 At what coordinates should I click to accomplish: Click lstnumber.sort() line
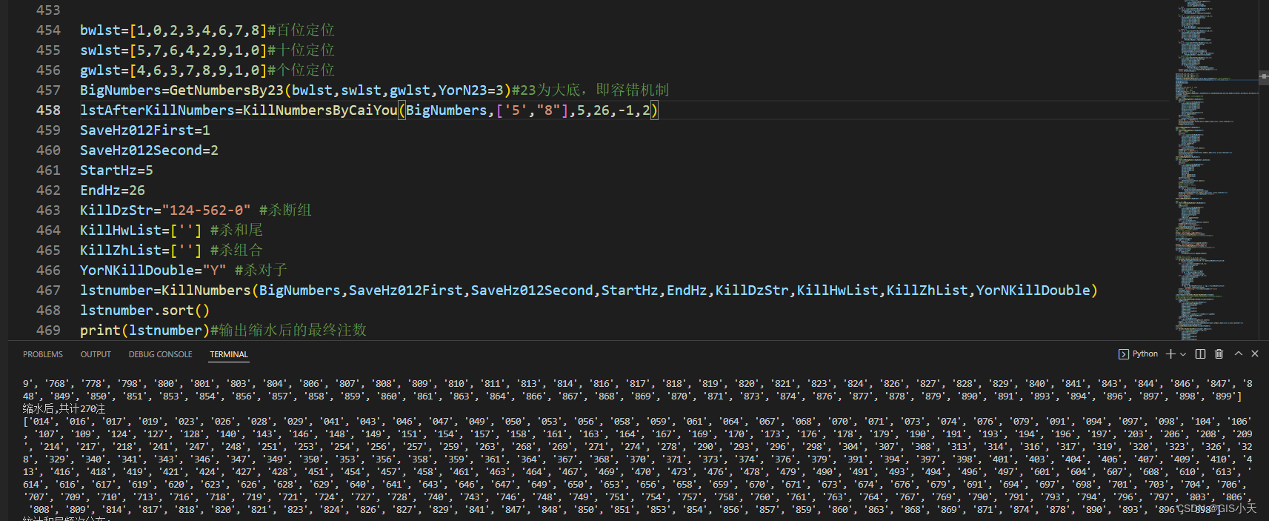click(145, 310)
